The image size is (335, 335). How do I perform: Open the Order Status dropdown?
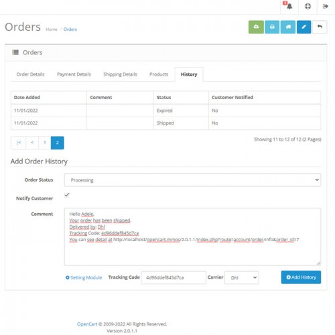[x=192, y=180]
